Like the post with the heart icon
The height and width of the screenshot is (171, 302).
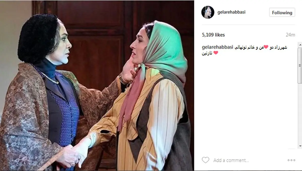click(x=206, y=160)
